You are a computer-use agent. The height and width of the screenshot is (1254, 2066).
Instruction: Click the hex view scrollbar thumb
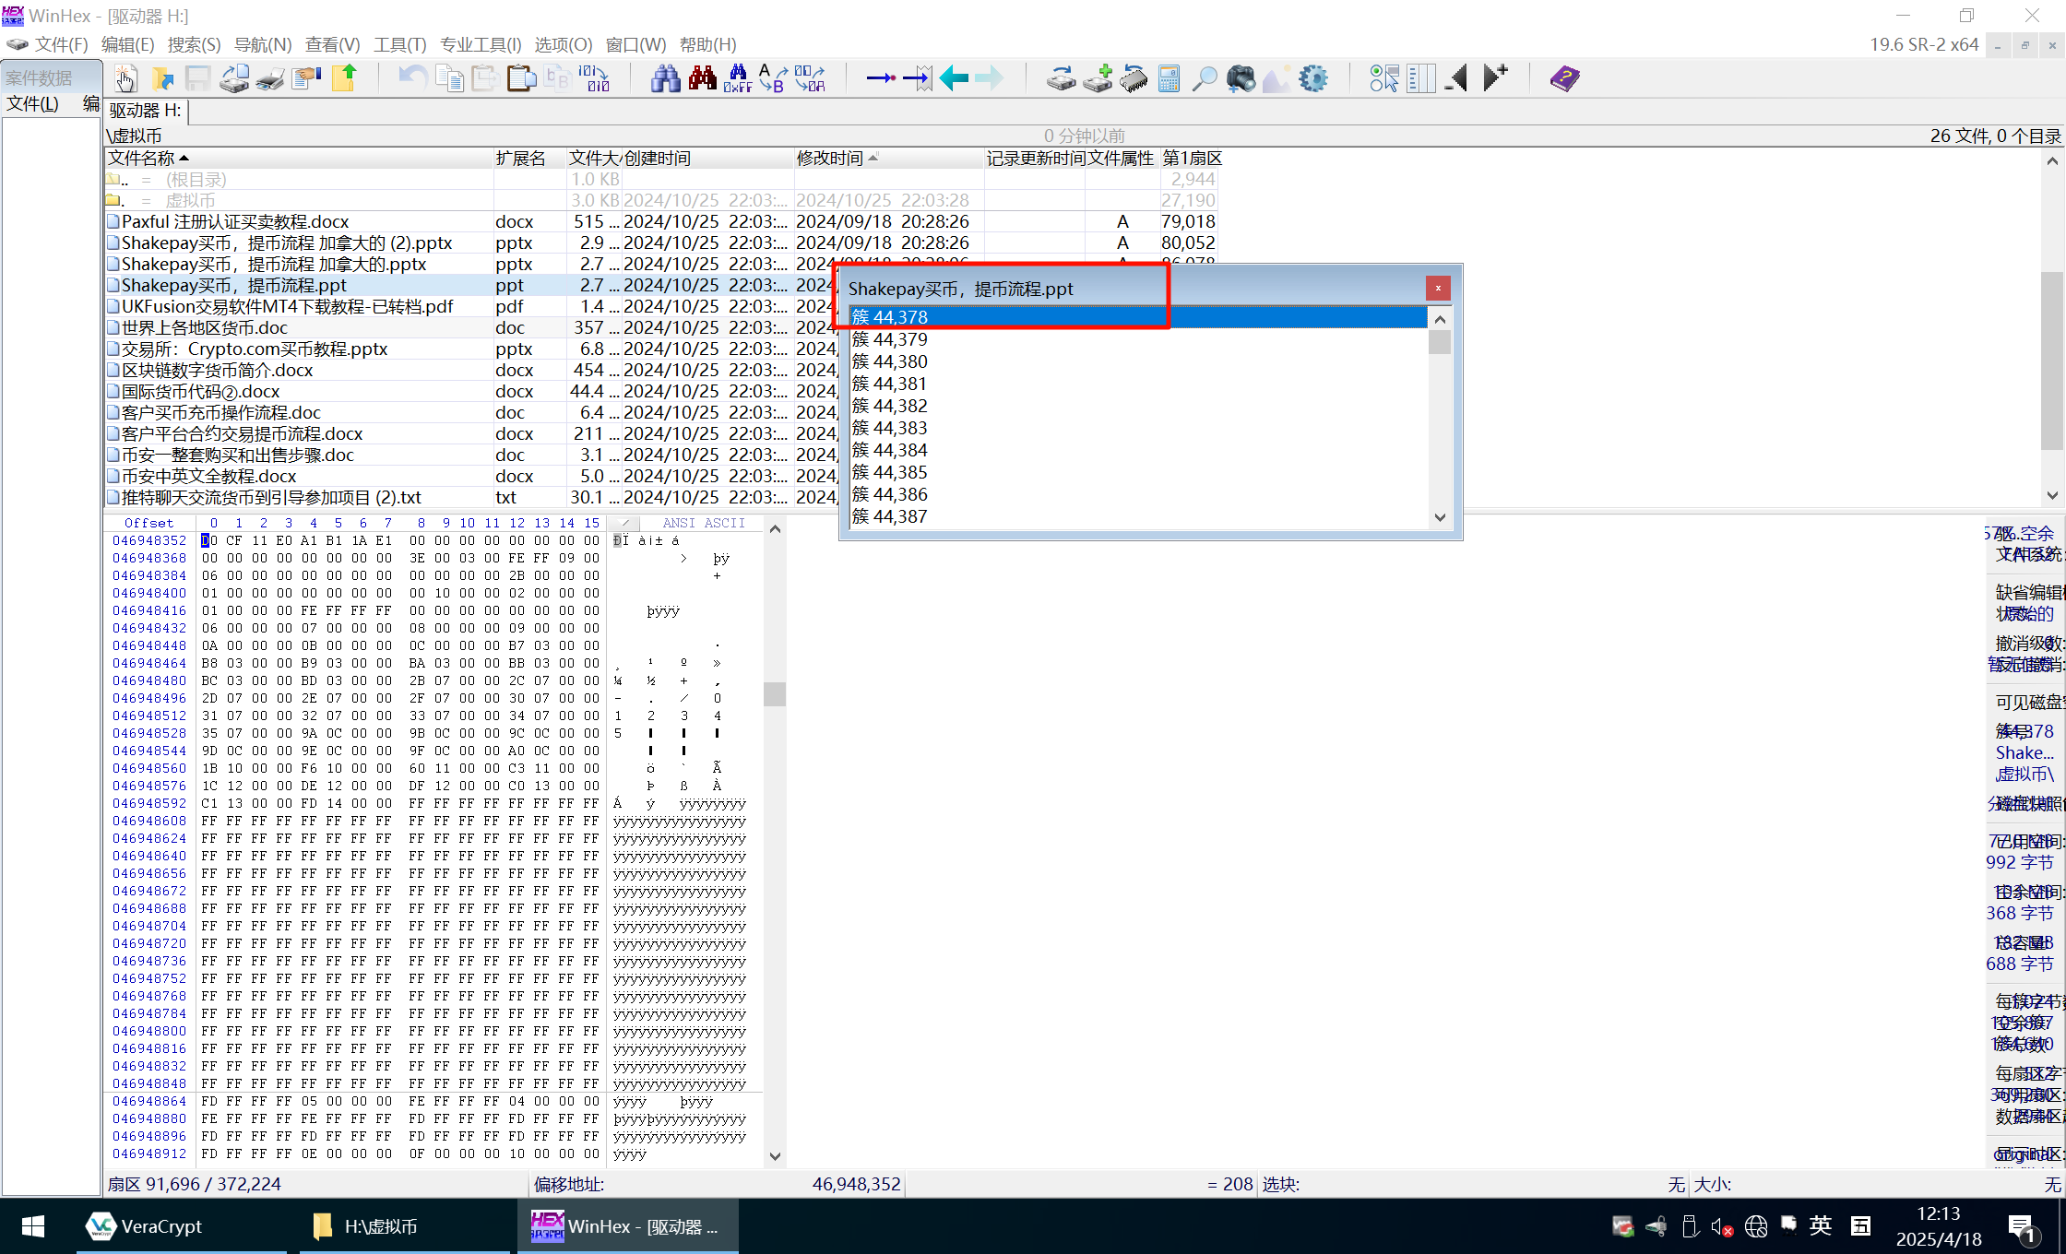(775, 693)
